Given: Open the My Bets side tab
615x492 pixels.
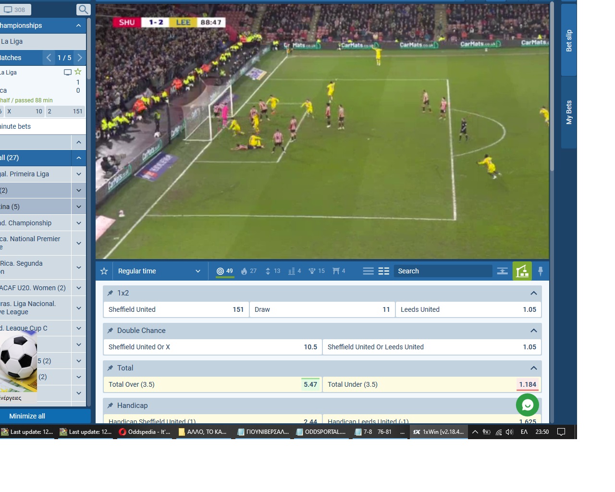Looking at the screenshot, I should pyautogui.click(x=569, y=112).
